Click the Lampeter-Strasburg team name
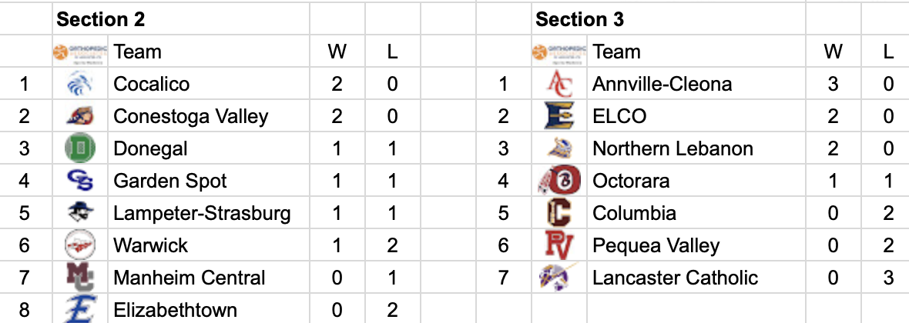Image resolution: width=909 pixels, height=323 pixels. (x=202, y=213)
